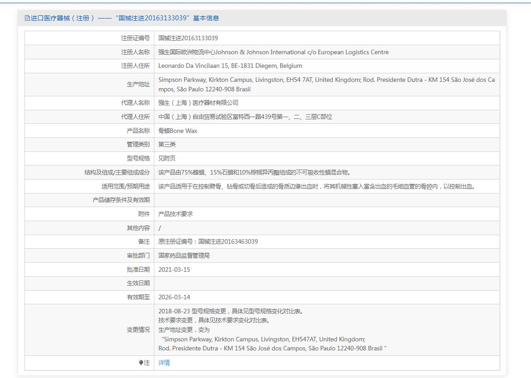Select attachment value 产品技术要求

click(176, 214)
